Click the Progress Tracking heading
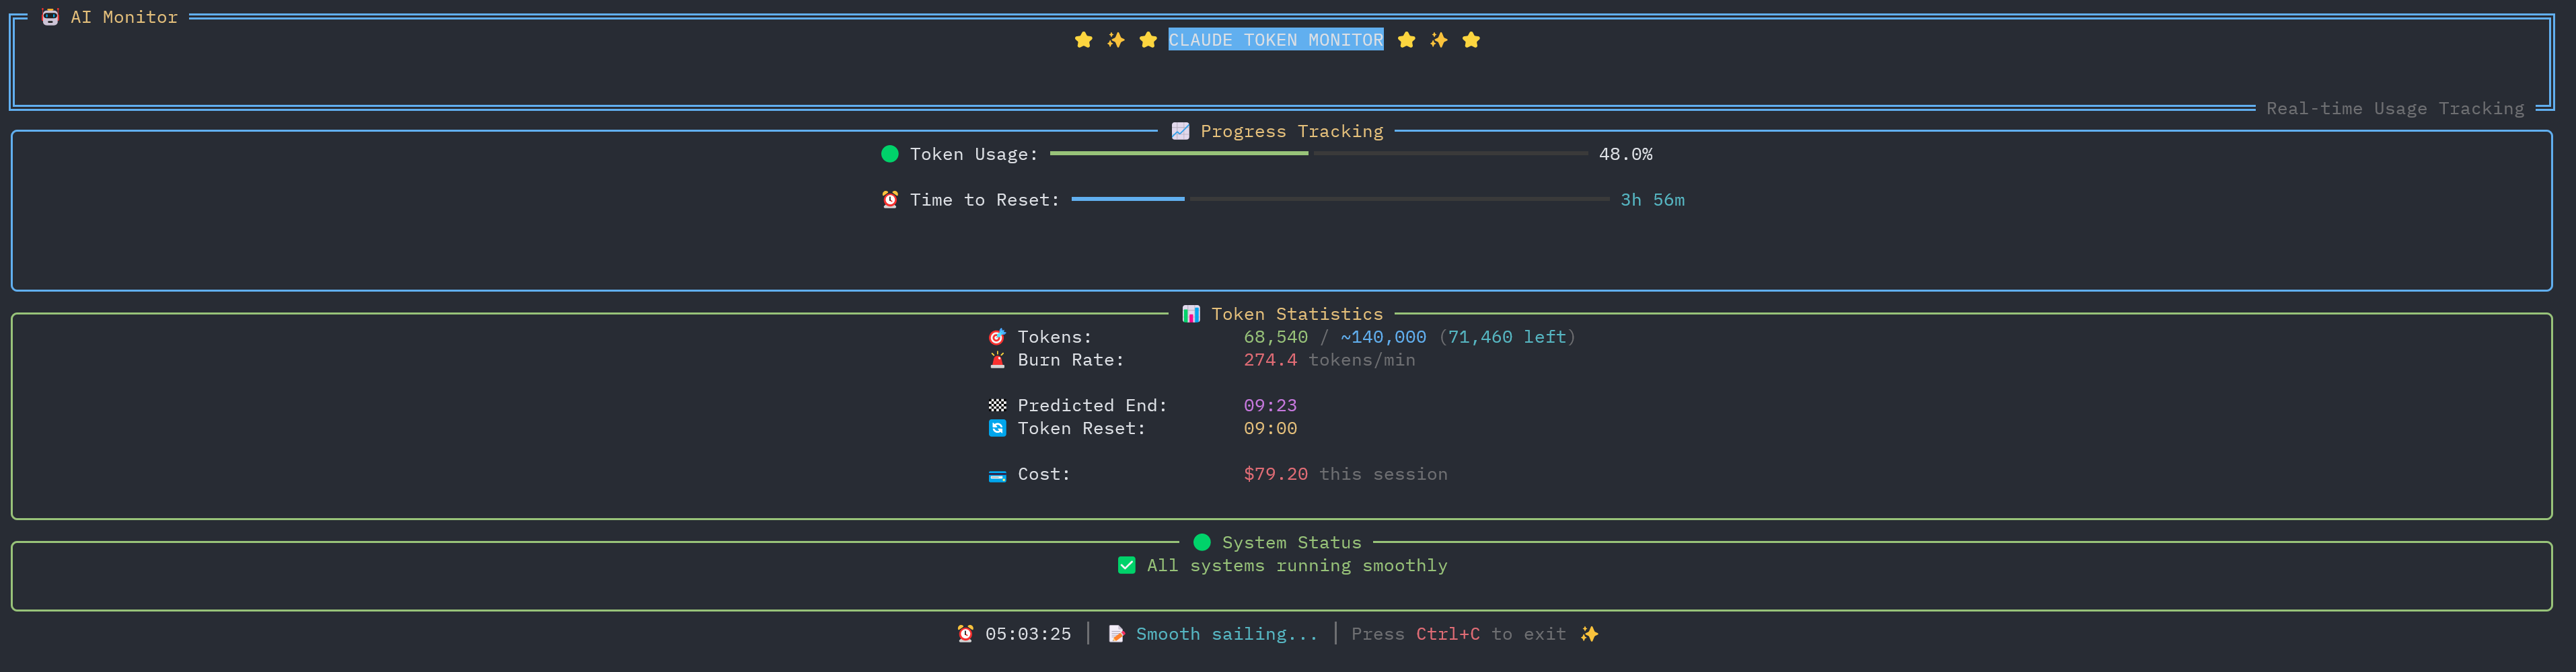This screenshot has width=2576, height=672. pyautogui.click(x=1292, y=131)
